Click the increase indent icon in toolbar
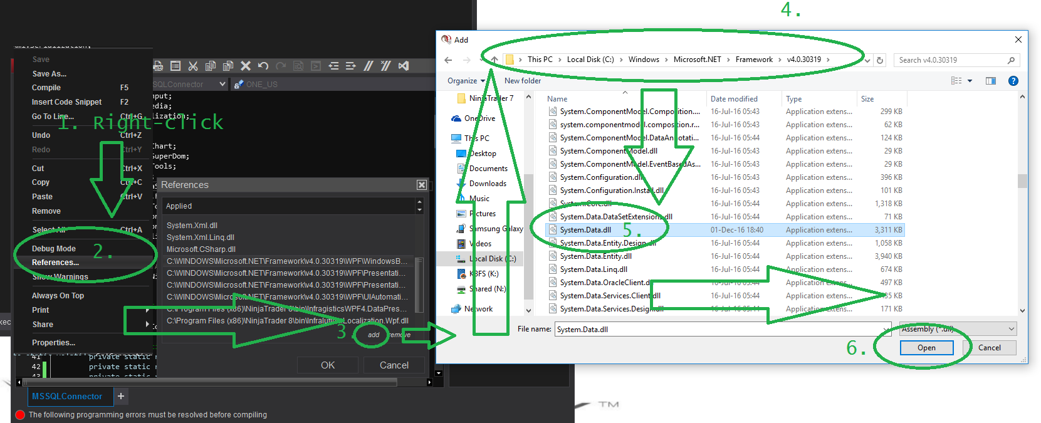Viewport: 1041px width, 423px height. point(350,66)
